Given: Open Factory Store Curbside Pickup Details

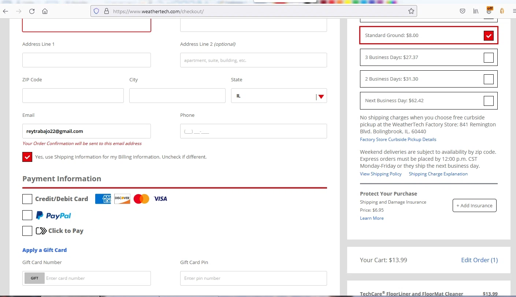Looking at the screenshot, I should point(398,140).
